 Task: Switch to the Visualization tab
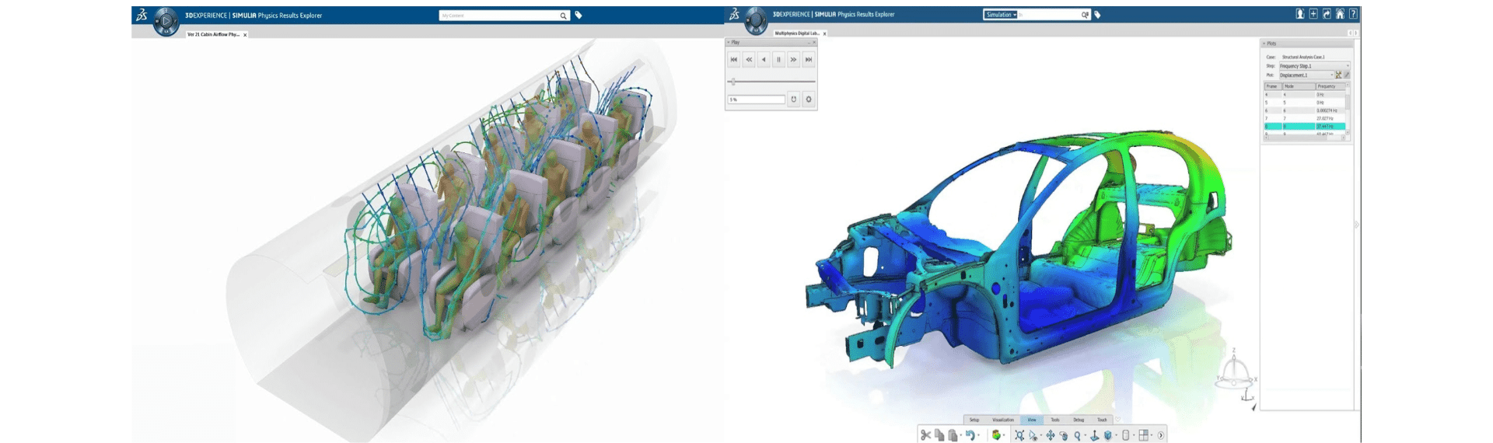tap(1002, 420)
